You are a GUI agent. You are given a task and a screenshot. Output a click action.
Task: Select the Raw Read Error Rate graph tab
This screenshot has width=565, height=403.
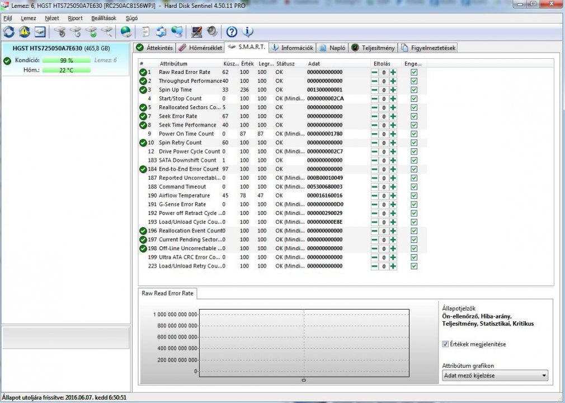tap(168, 293)
